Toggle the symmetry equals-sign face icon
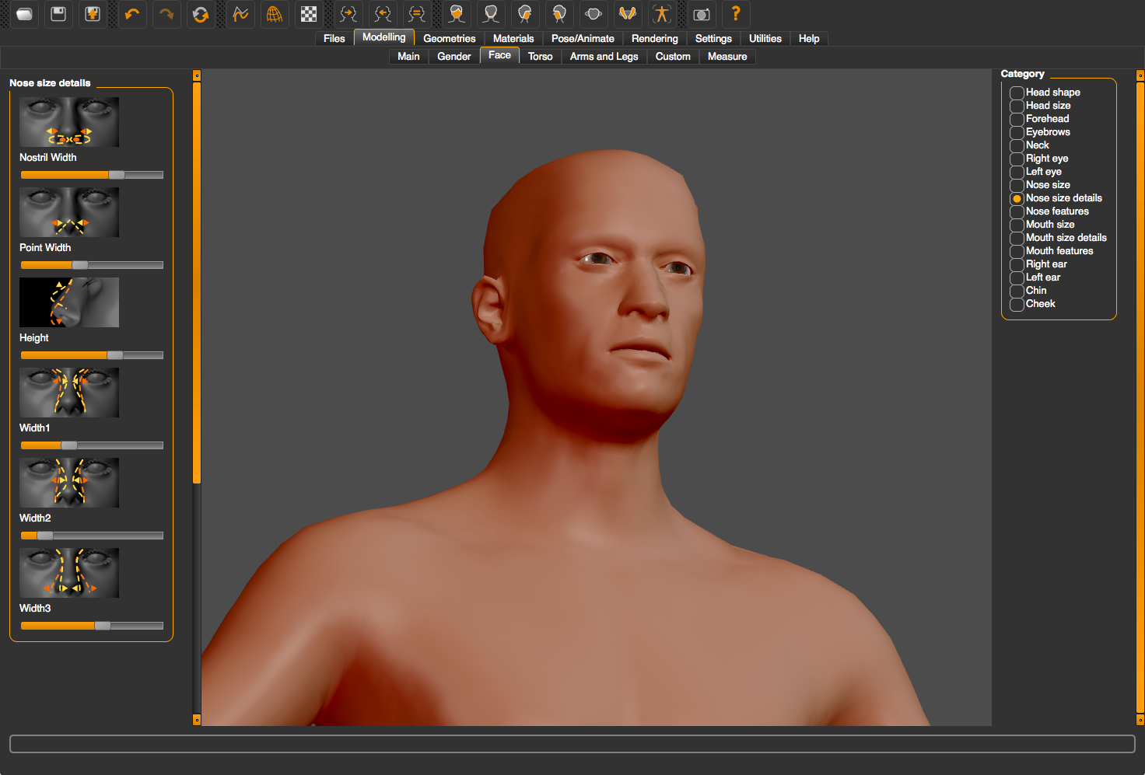 point(417,14)
